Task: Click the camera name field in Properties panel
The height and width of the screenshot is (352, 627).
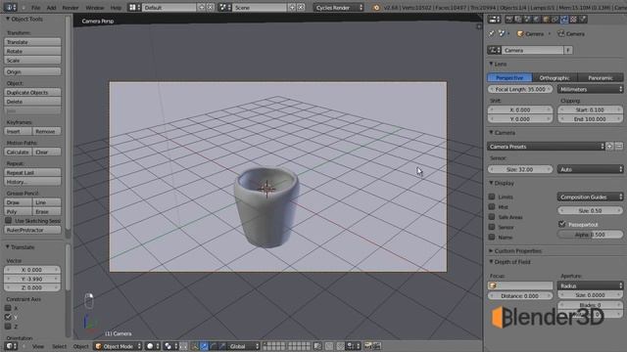Action: [532, 50]
